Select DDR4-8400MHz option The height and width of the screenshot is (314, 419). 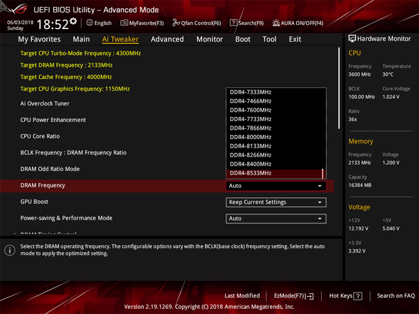click(x=276, y=164)
